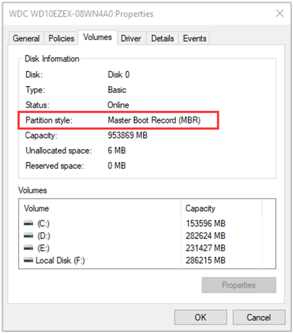The width and height of the screenshot is (293, 333).
Task: Select the Volumes tab
Action: click(x=98, y=37)
